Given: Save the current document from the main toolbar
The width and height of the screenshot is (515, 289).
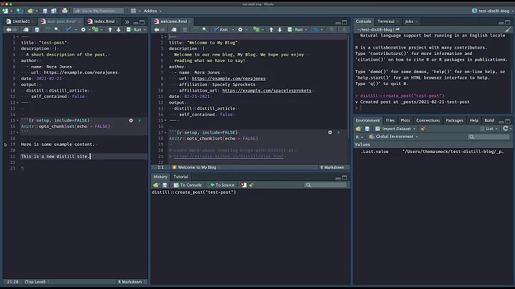Looking at the screenshot, I should coord(45,11).
